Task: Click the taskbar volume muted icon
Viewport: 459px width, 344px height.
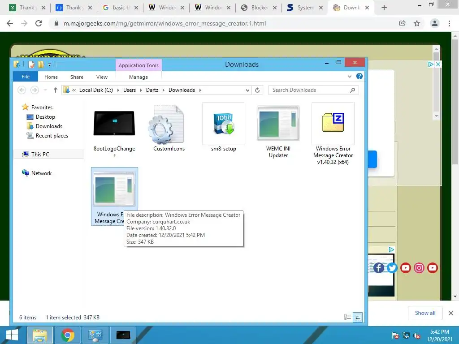Action: click(x=416, y=335)
